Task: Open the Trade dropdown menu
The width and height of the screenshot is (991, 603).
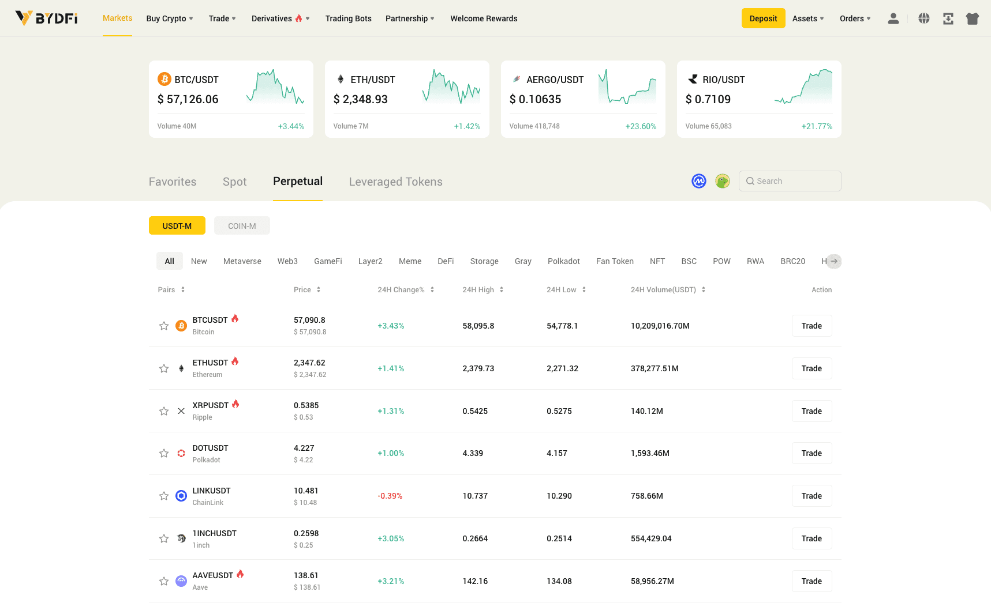Action: [222, 18]
